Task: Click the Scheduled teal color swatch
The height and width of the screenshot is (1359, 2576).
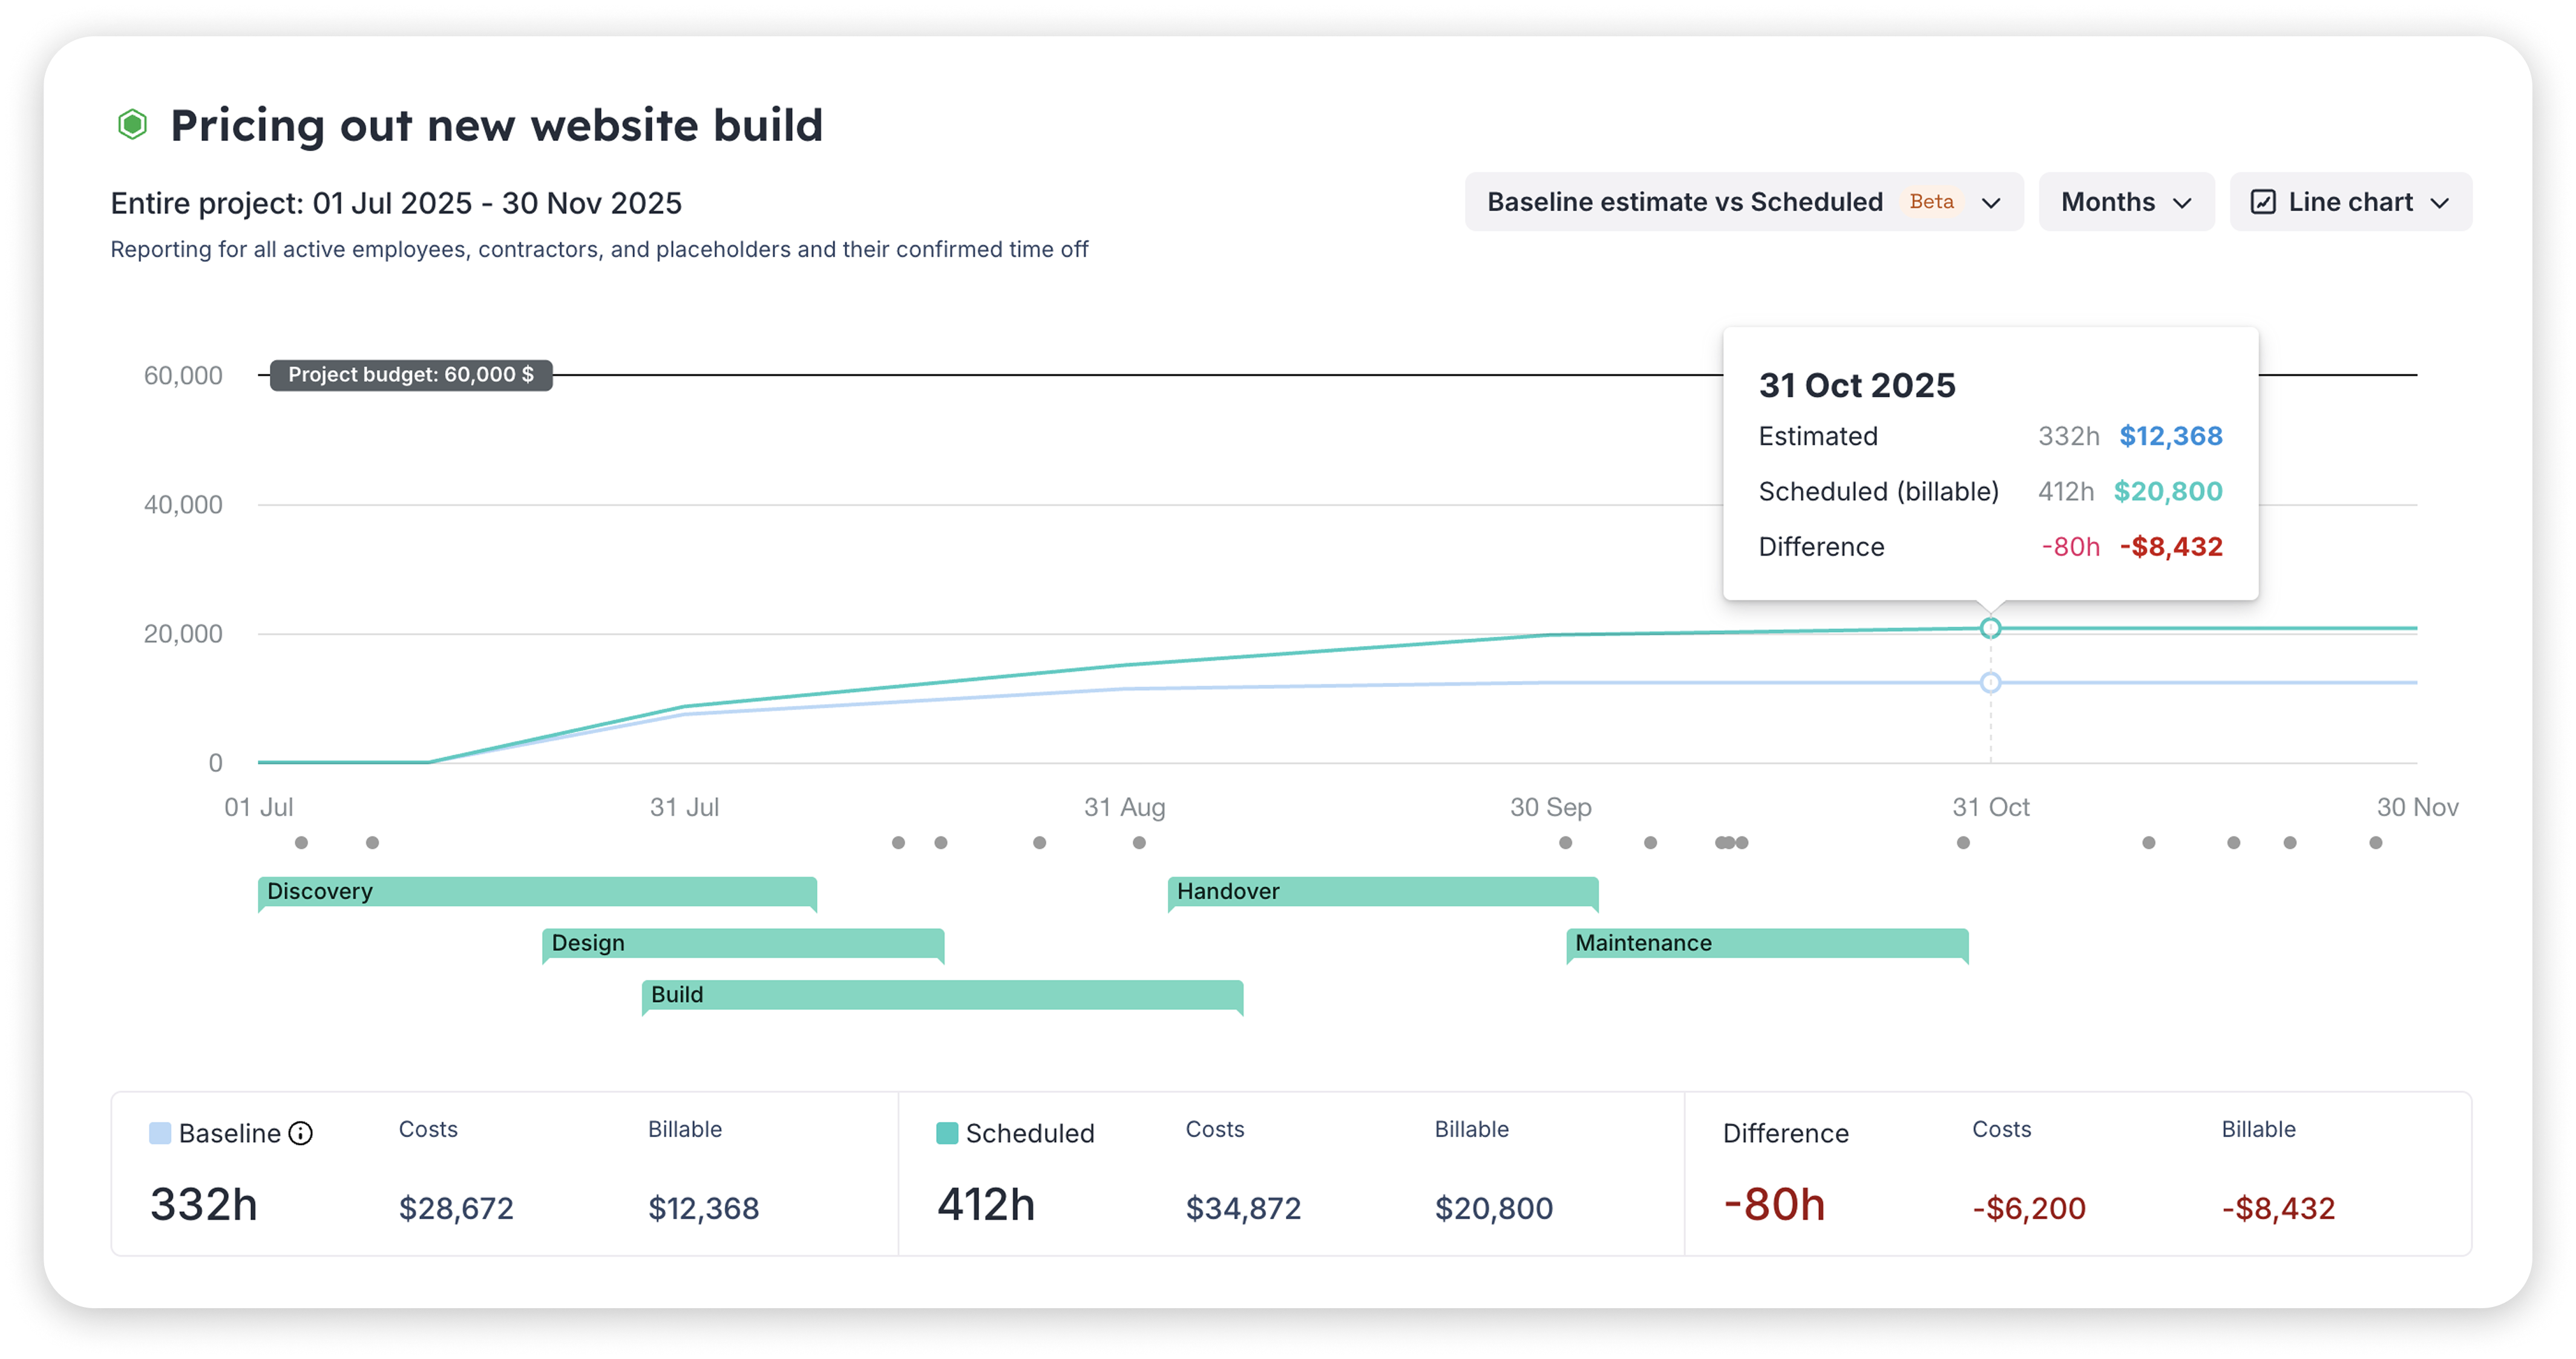Action: point(946,1133)
